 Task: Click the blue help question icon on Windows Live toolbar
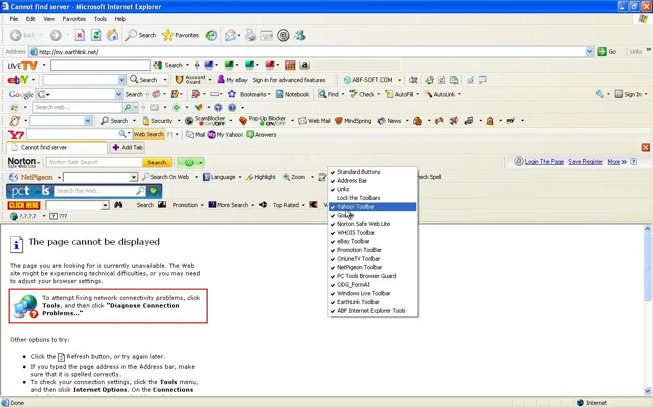(x=232, y=108)
